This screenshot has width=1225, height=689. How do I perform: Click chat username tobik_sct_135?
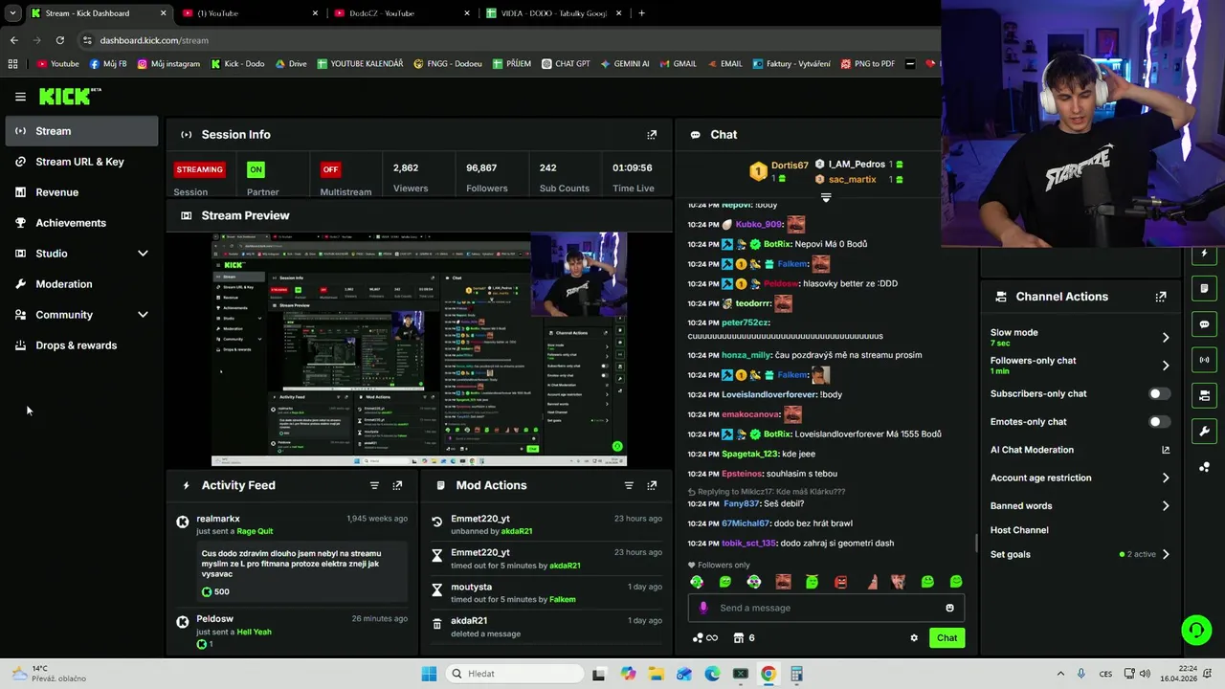(748, 544)
